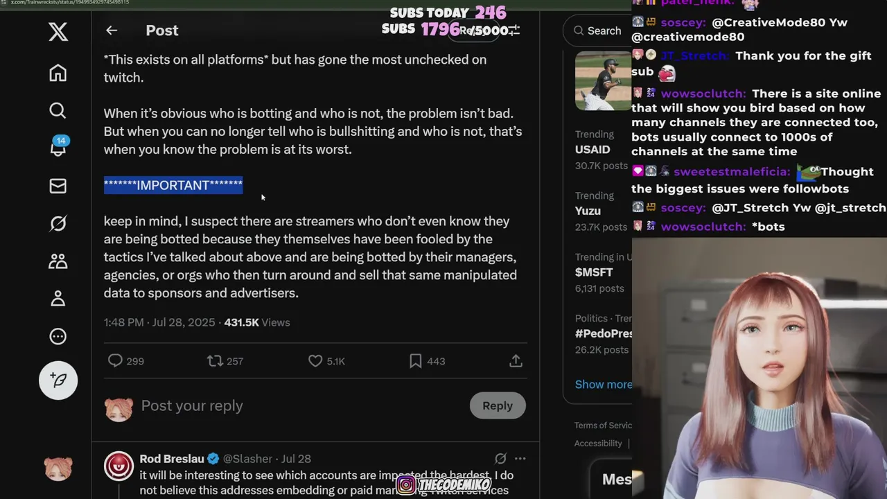This screenshot has height=499, width=887.
Task: Open Notifications bell with 14 badge
Action: [58, 146]
